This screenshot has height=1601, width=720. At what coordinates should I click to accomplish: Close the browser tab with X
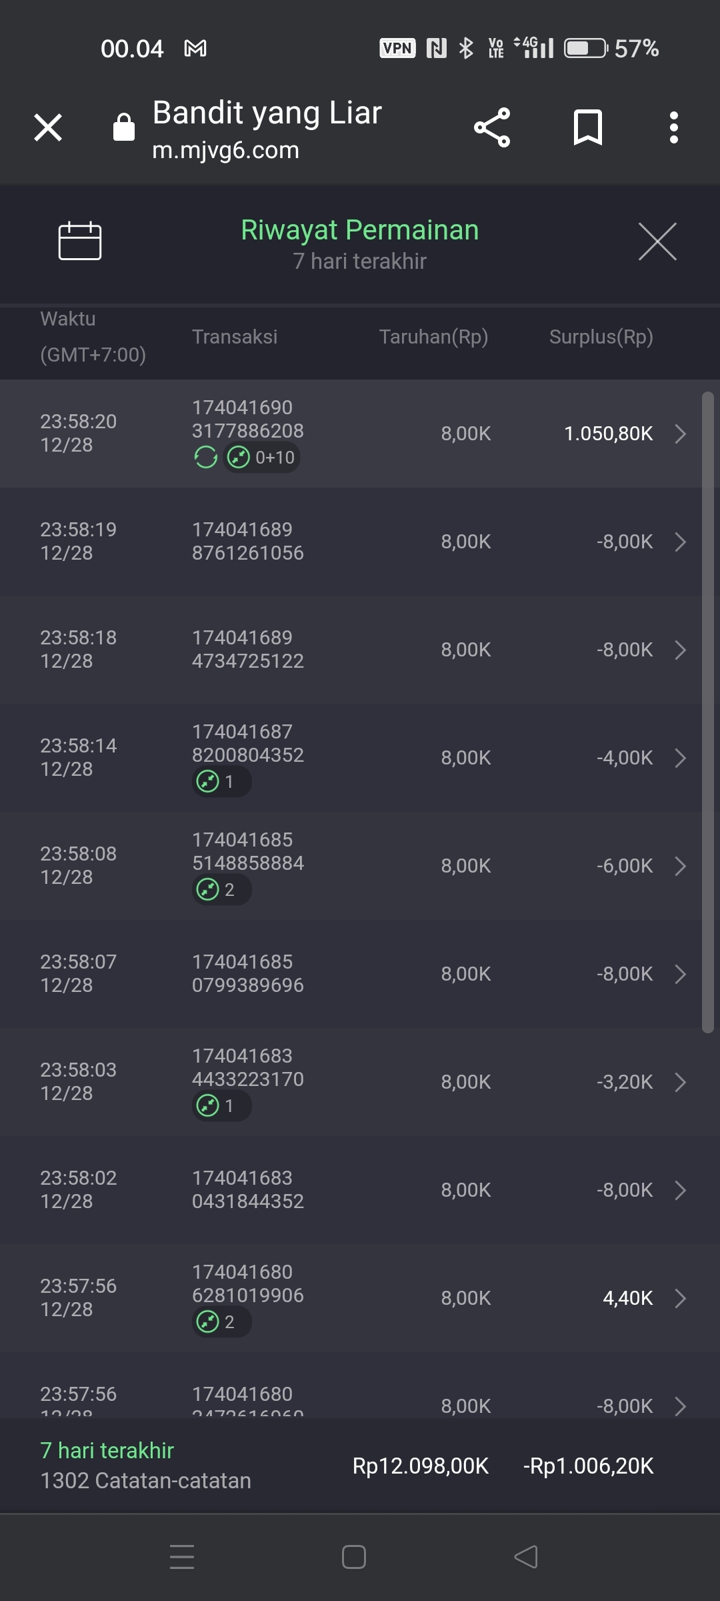tap(48, 127)
